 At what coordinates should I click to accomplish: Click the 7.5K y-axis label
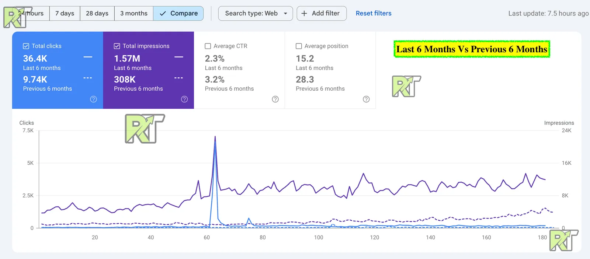tap(28, 130)
